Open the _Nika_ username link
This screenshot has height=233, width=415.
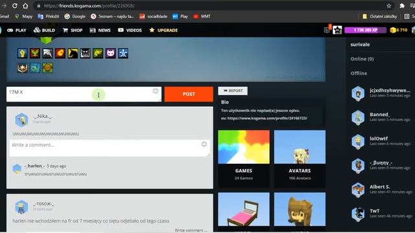click(x=43, y=116)
